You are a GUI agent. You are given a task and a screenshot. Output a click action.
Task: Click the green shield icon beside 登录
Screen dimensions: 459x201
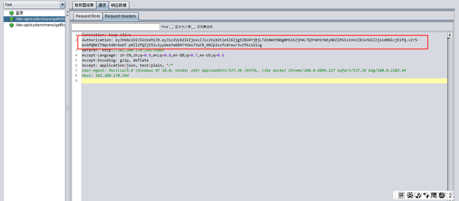(11, 13)
